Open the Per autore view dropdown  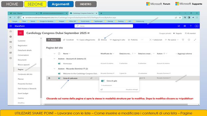coord(172,40)
